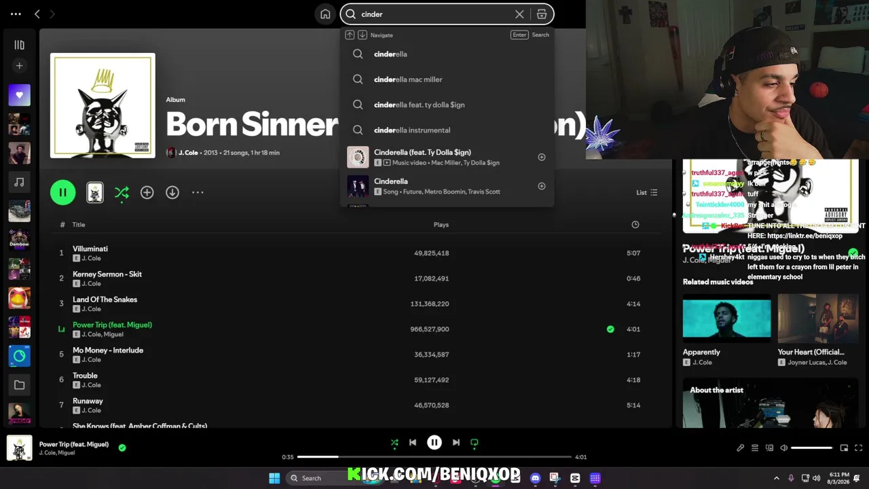Click the now-playing cover art in the player bar
This screenshot has height=489, width=869.
pyautogui.click(x=19, y=448)
